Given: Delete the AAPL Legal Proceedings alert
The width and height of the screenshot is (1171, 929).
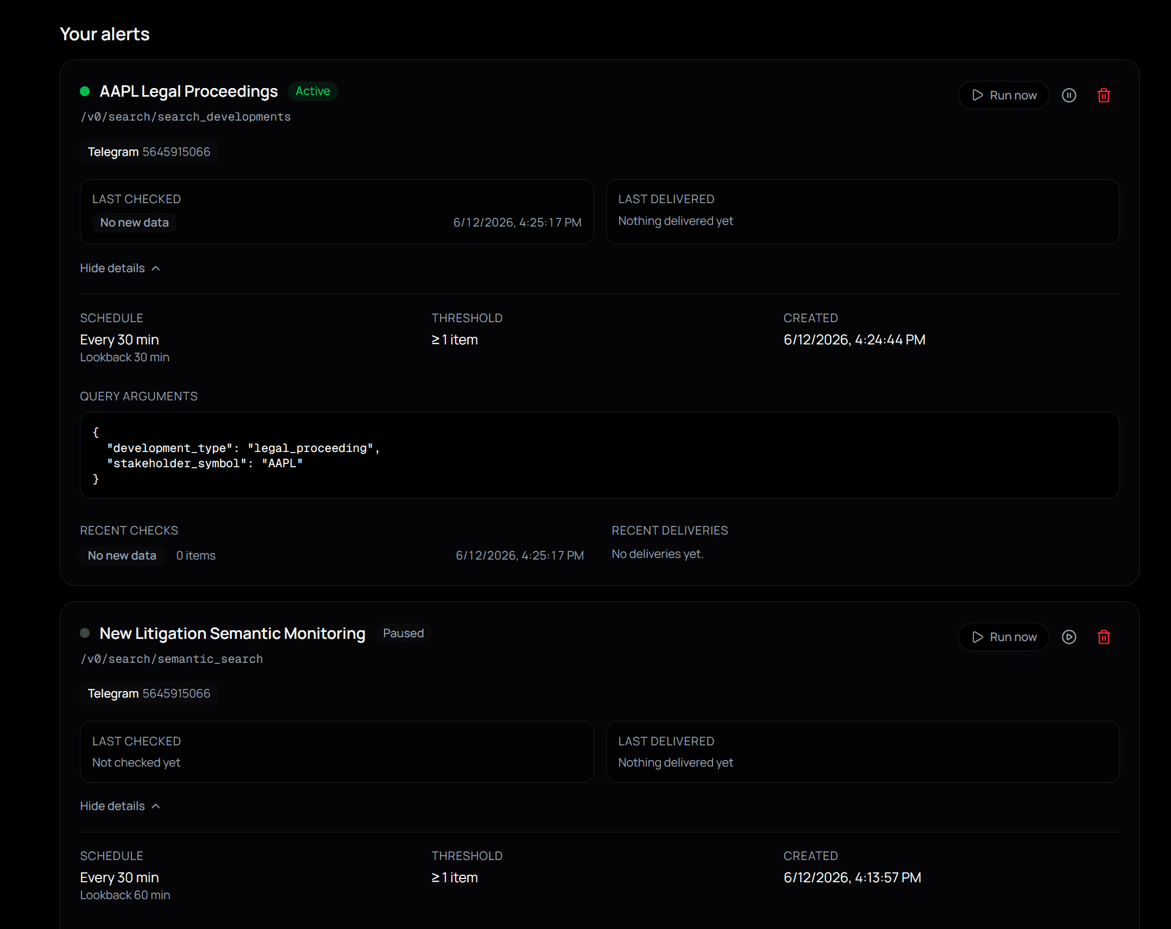Looking at the screenshot, I should tap(1104, 96).
